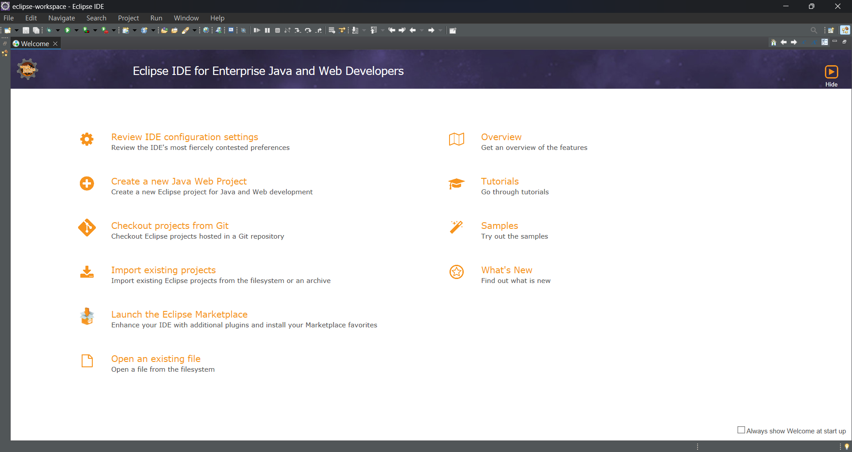Image resolution: width=852 pixels, height=452 pixels.
Task: Click the Open Type folder icon
Action: coord(164,30)
